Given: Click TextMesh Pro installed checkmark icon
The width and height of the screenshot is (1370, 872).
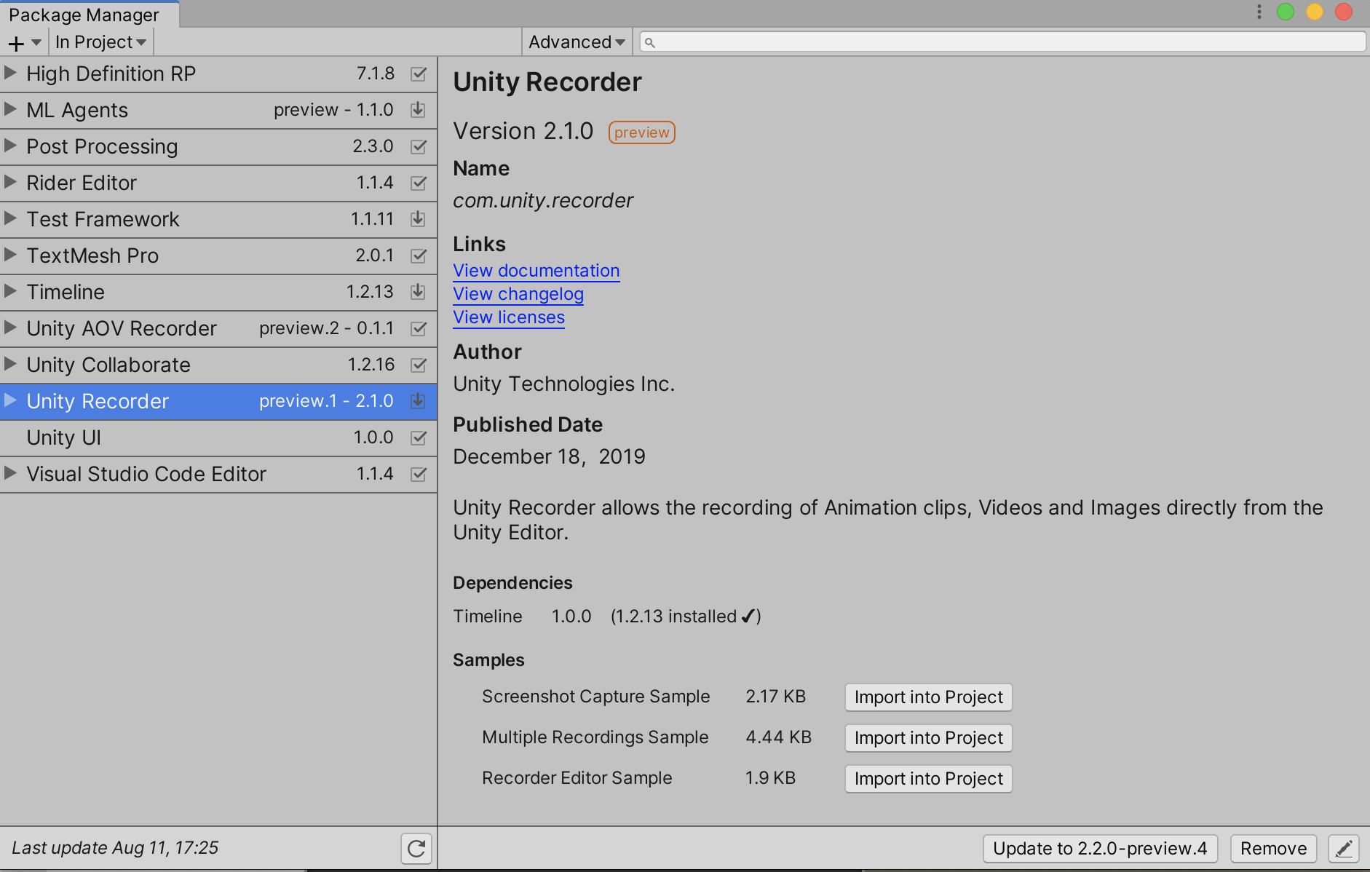Looking at the screenshot, I should coord(419,255).
